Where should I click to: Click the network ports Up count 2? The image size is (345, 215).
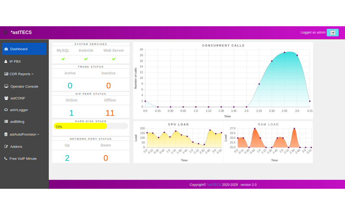coord(67,158)
